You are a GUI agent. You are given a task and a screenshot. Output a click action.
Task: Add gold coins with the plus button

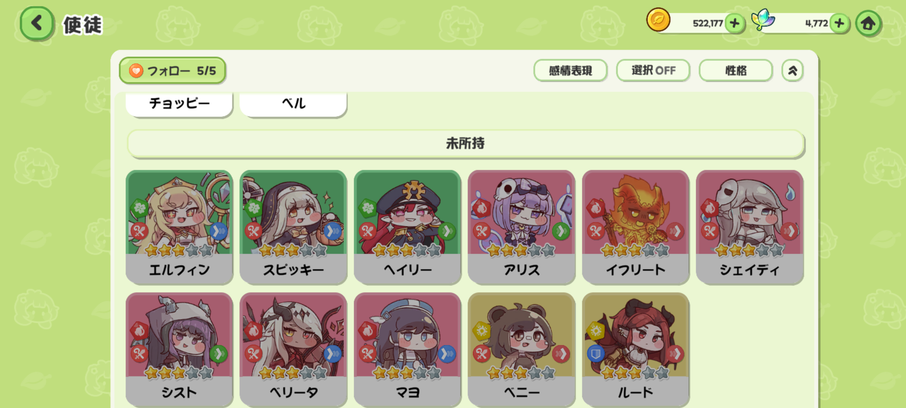tap(735, 23)
